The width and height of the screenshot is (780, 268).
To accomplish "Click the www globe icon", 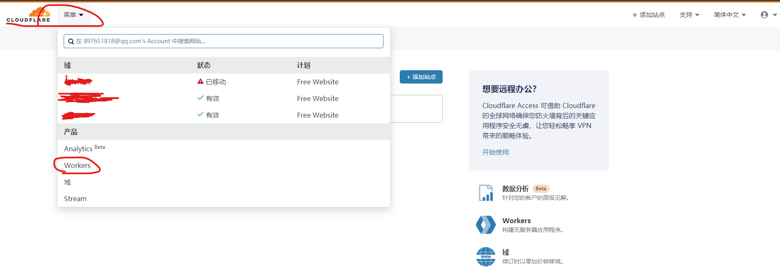I will coord(486,257).
